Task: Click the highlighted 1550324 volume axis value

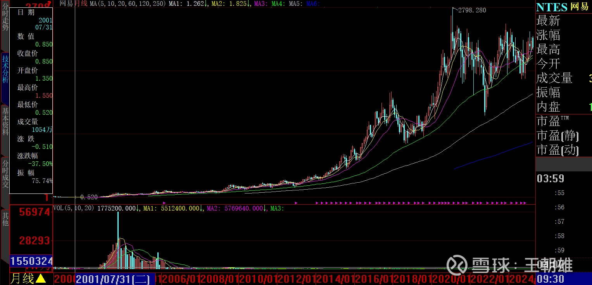Action: [x=31, y=261]
